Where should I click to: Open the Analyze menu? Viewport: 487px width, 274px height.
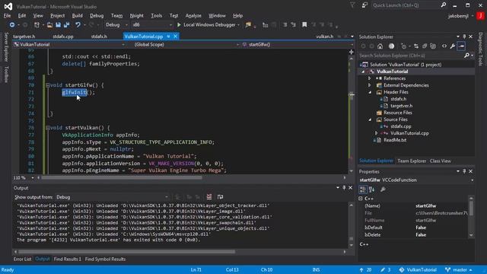pyautogui.click(x=193, y=15)
